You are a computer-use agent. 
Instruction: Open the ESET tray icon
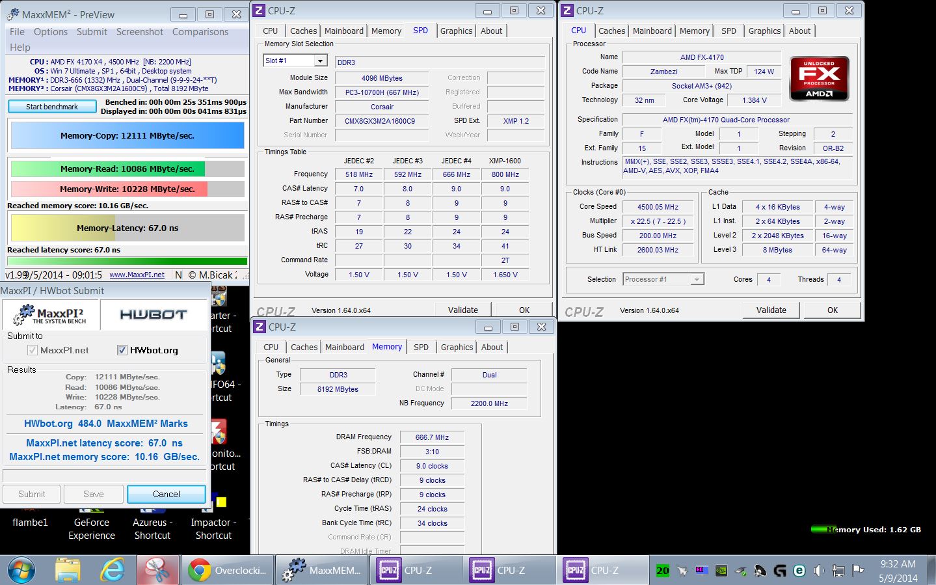pos(799,571)
